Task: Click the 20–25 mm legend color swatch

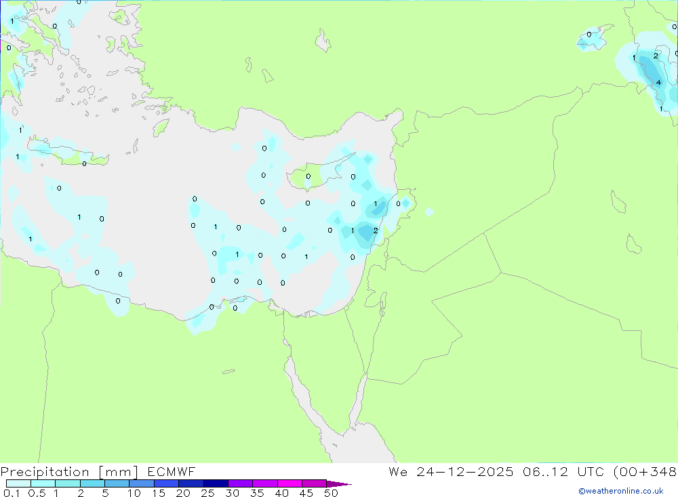Action: point(191,483)
